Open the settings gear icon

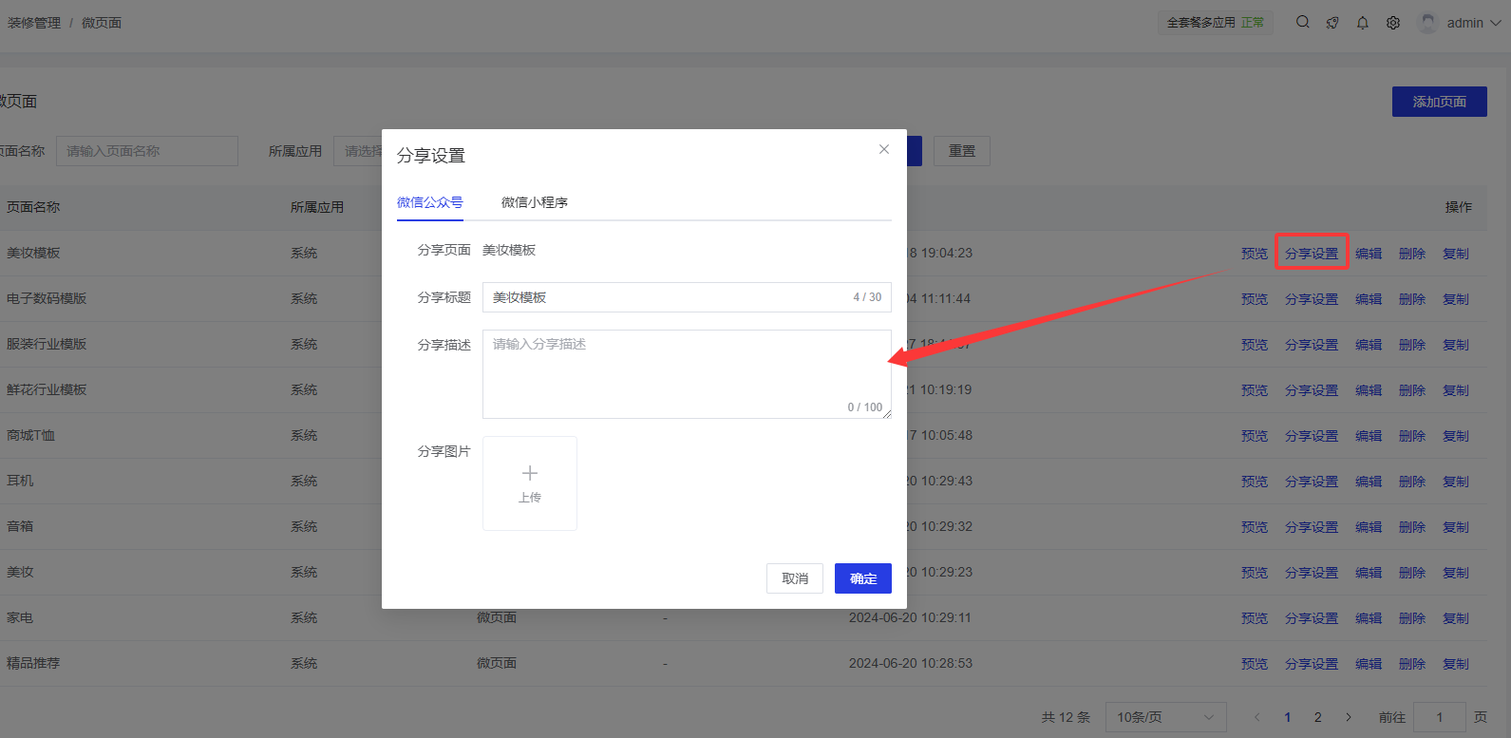tap(1393, 23)
